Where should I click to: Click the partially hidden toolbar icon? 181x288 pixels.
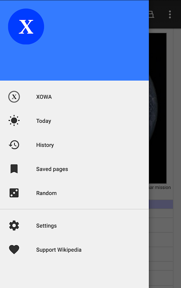[151, 14]
